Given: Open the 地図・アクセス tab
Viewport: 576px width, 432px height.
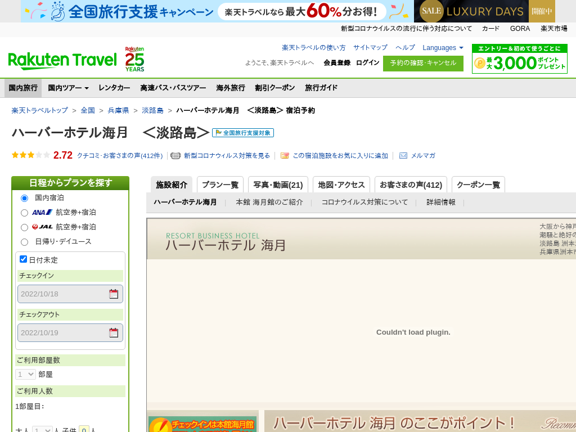Looking at the screenshot, I should pyautogui.click(x=341, y=184).
